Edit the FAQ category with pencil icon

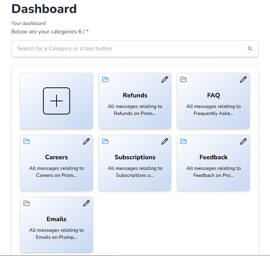[243, 79]
